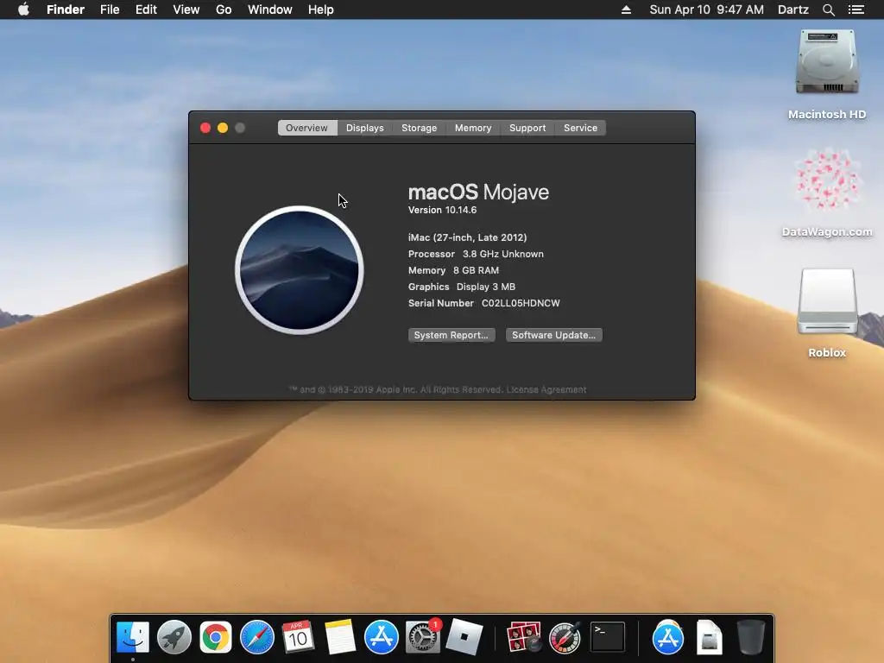Switch to the Storage tab
884x663 pixels.
pyautogui.click(x=419, y=128)
